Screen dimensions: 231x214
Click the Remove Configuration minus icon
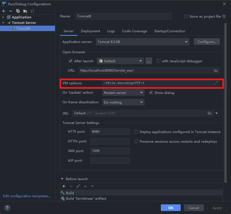[x=11, y=11]
